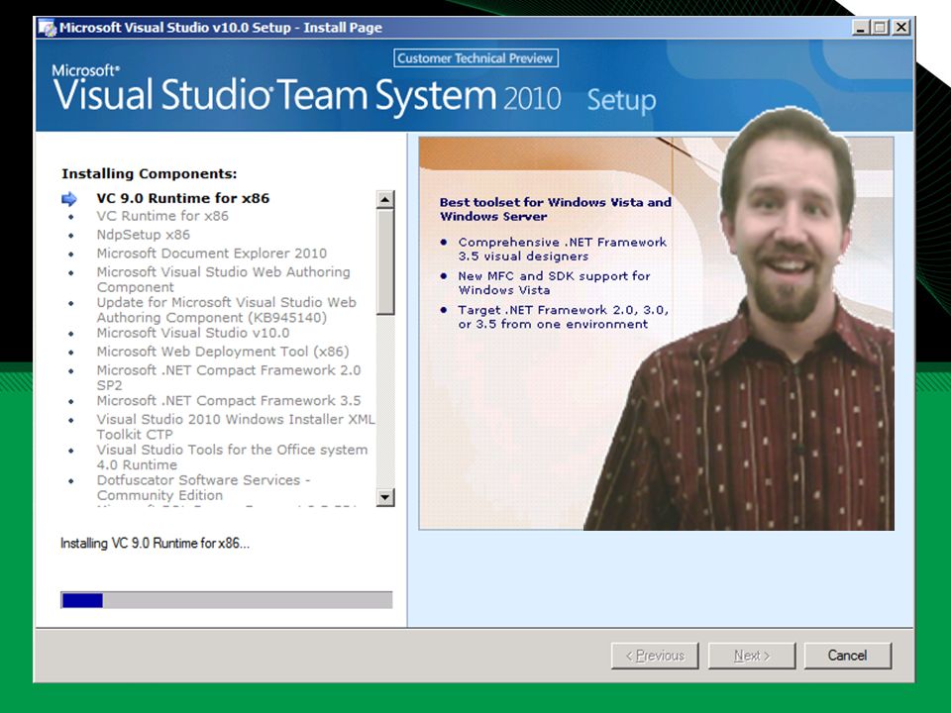Screen dimensions: 951x713
Task: Click the setup icon in the title bar
Action: 47,28
